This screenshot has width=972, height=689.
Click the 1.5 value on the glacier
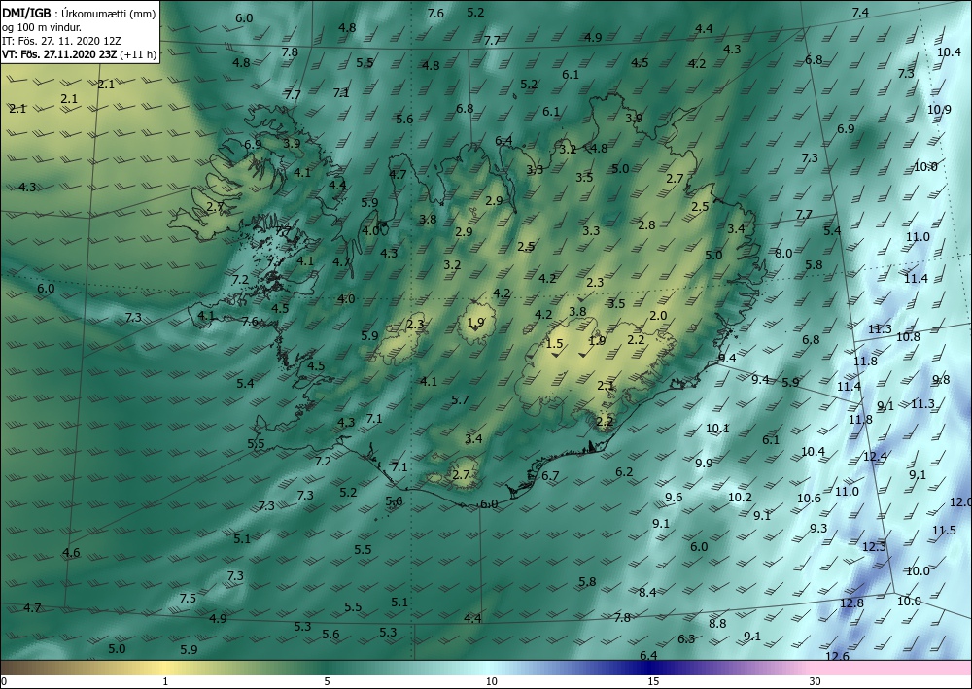pos(554,344)
